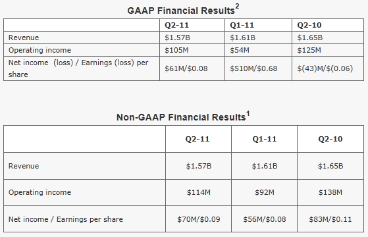Viewport: 368px width, 237px height.
Task: Click the Q2-10 column header in GAAP table
Action: (x=309, y=25)
